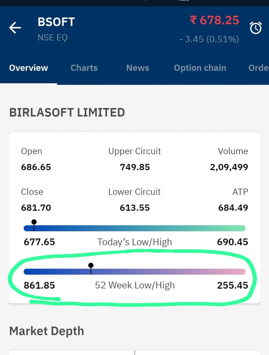
Task: Tap the Volume label
Action: tap(233, 151)
